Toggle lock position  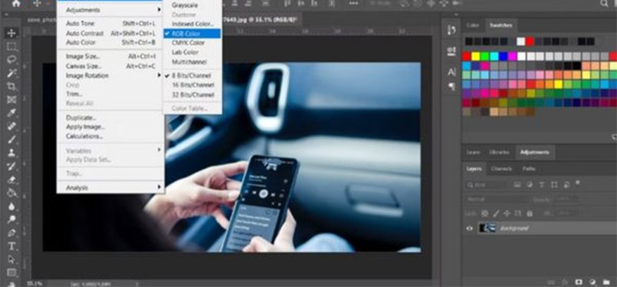tap(507, 214)
